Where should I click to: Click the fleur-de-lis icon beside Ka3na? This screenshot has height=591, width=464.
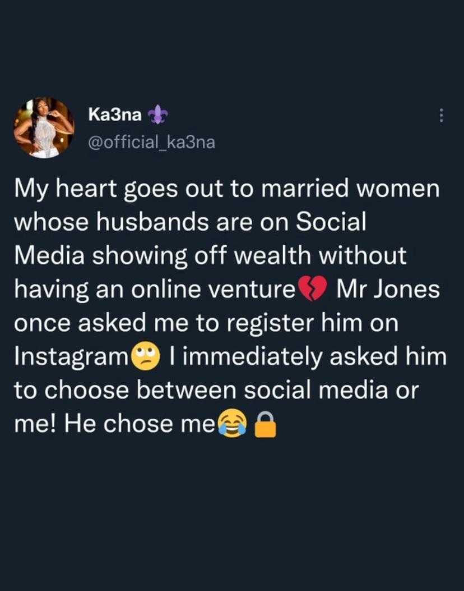(x=157, y=115)
